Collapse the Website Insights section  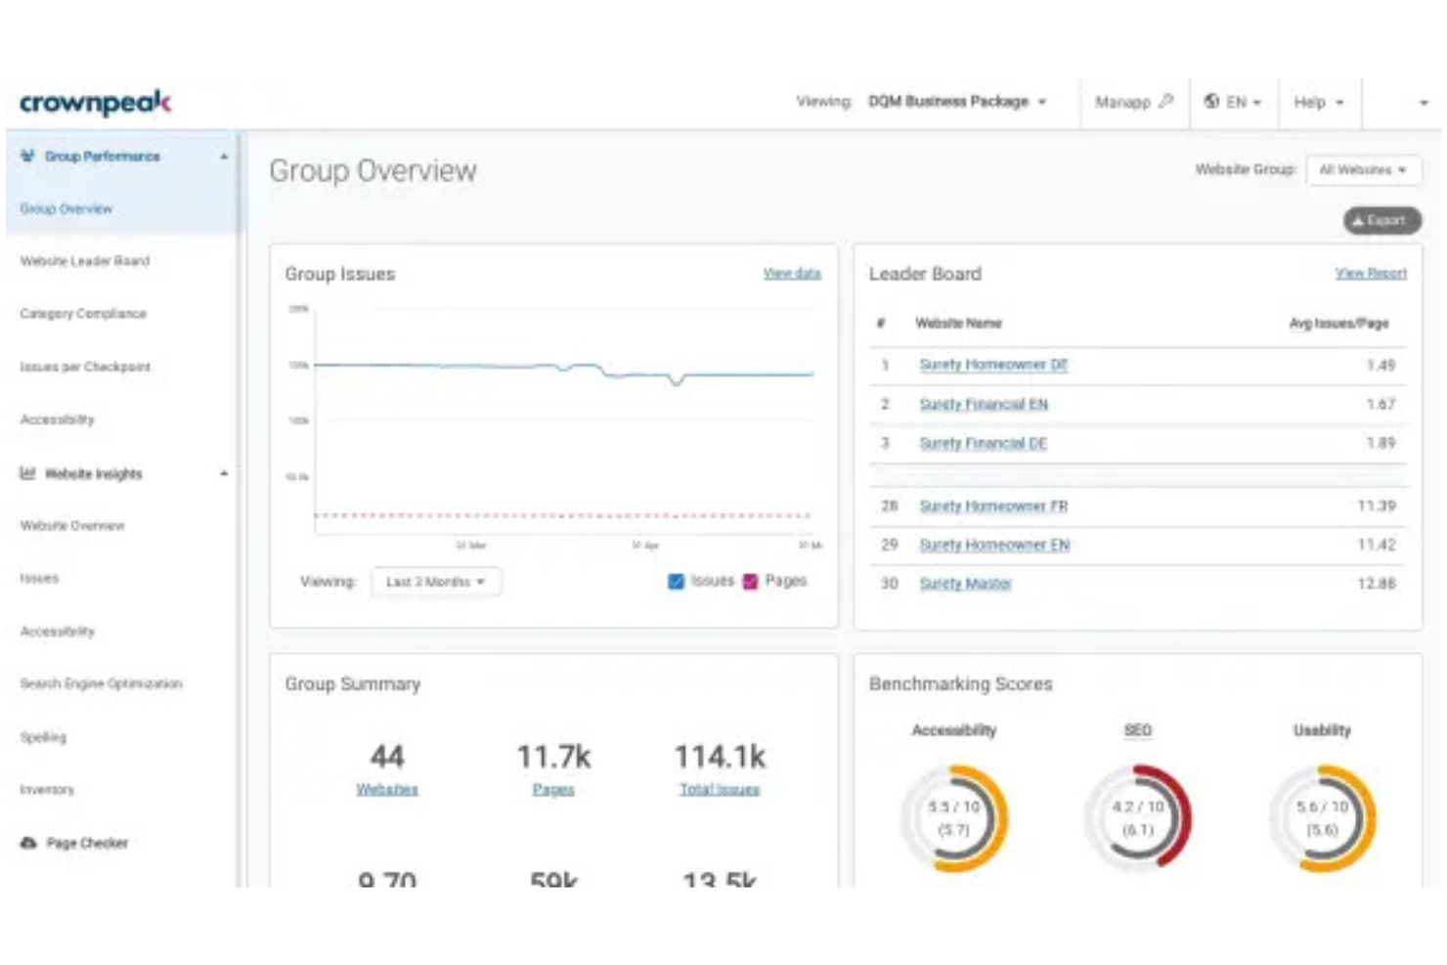coord(224,473)
